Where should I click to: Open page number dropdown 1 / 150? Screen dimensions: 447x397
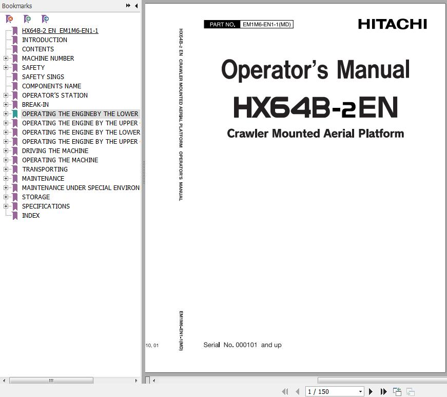click(x=360, y=391)
